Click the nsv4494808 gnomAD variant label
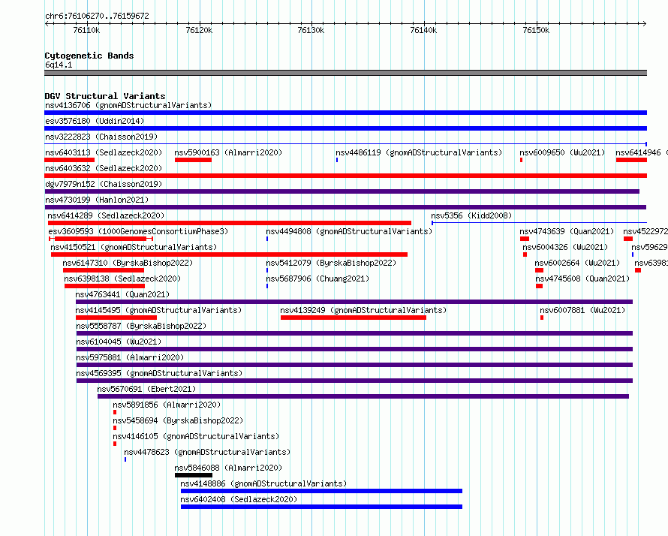This screenshot has height=536, width=668. pos(349,231)
